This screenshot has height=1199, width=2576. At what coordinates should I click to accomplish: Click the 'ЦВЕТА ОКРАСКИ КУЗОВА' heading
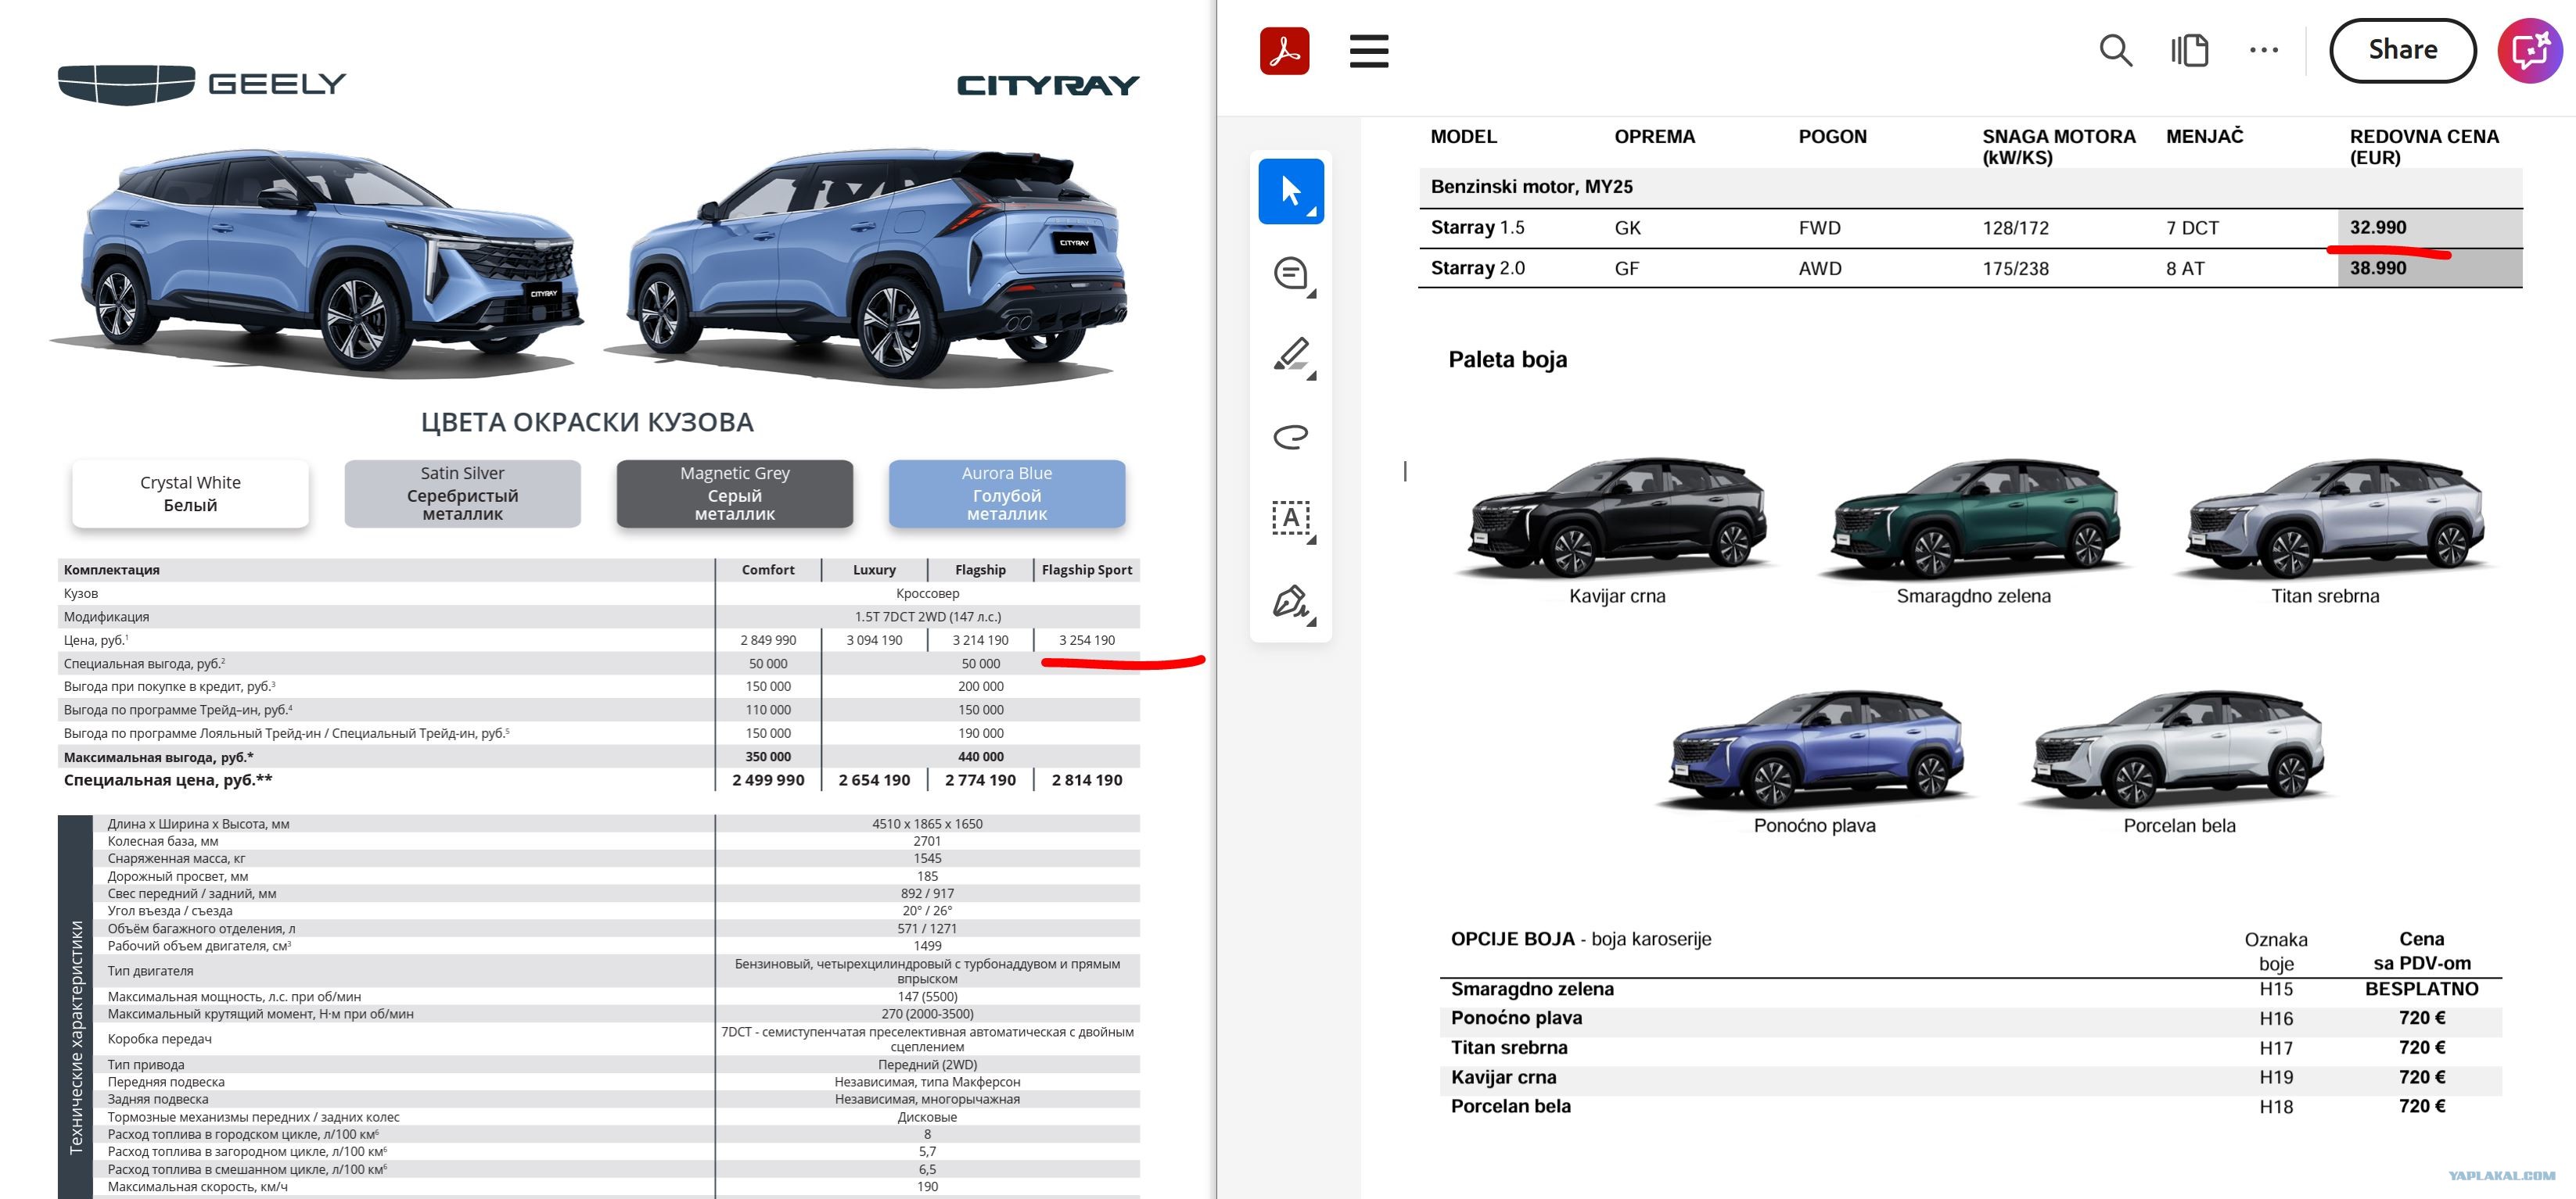(587, 423)
